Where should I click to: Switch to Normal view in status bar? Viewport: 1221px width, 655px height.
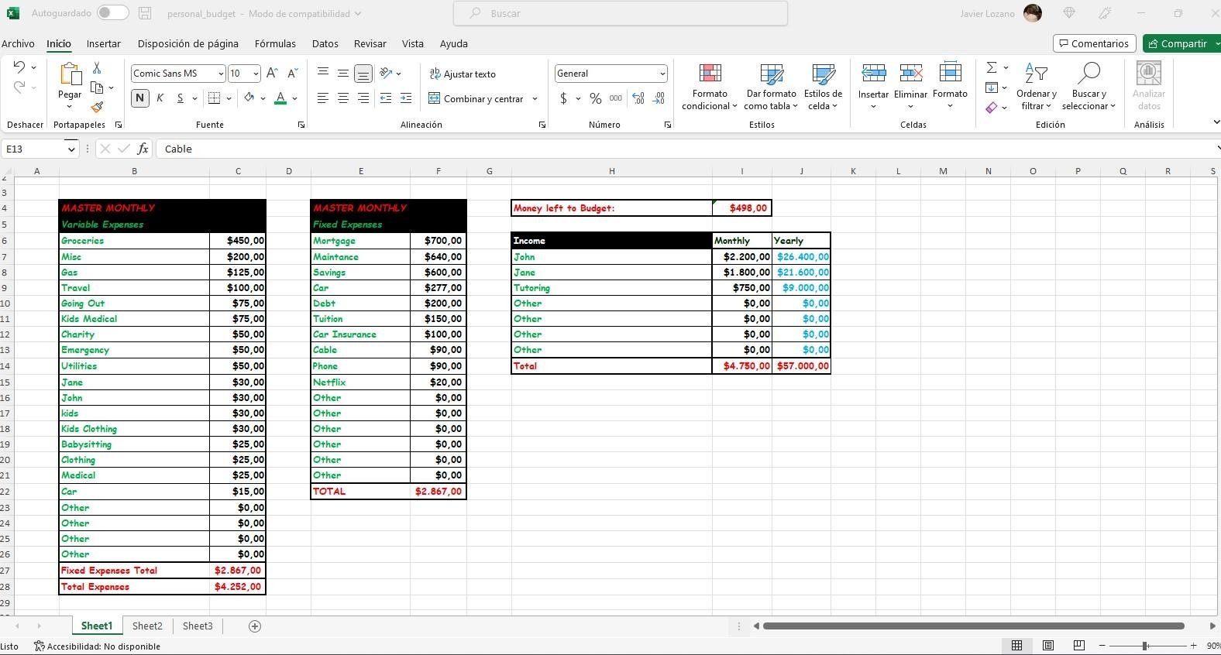pos(1016,646)
